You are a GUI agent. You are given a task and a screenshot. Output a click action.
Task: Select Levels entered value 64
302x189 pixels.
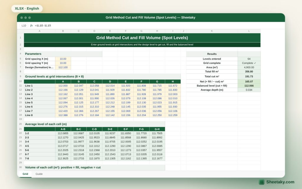(x=249, y=59)
